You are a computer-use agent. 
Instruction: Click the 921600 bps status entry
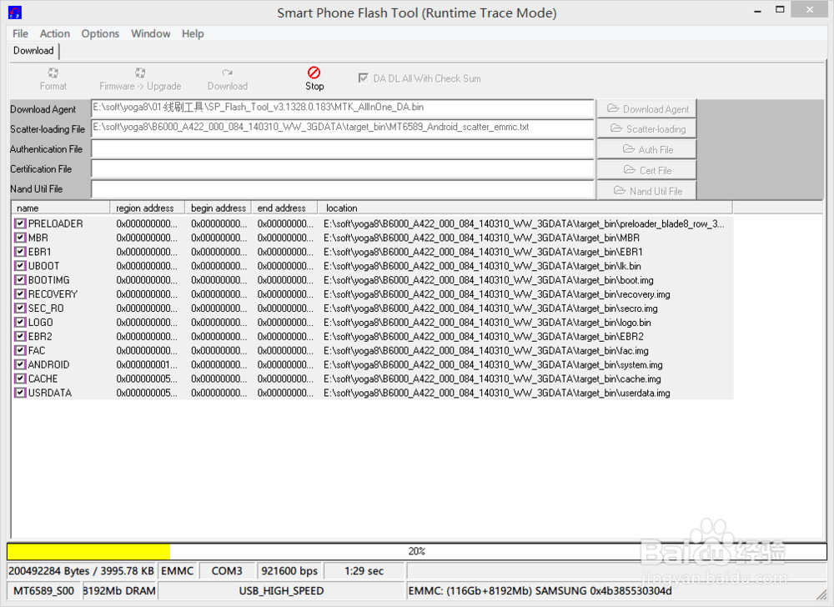[289, 571]
